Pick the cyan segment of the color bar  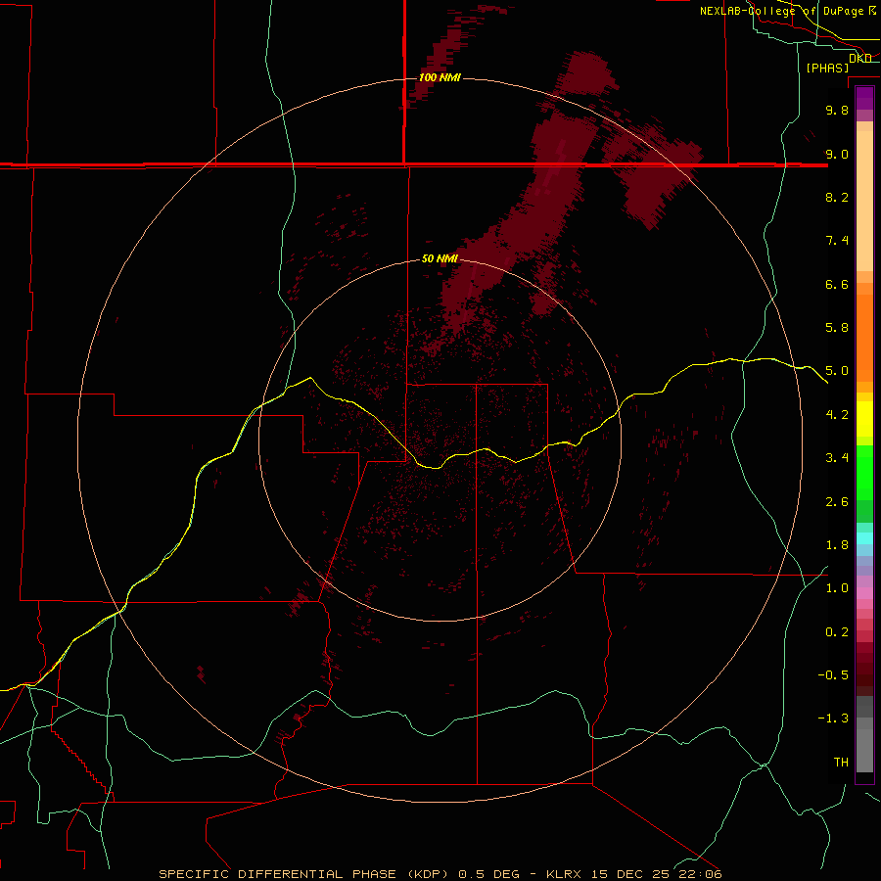[x=864, y=538]
